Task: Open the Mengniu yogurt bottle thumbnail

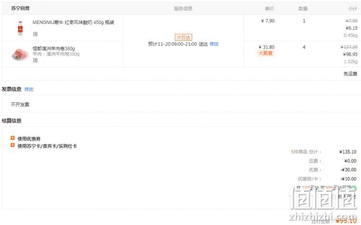Action: (20, 28)
